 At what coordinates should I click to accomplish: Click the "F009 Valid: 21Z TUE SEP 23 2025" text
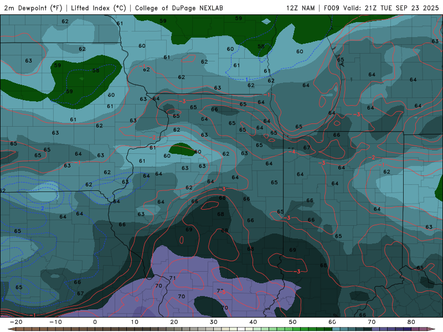[x=381, y=8]
